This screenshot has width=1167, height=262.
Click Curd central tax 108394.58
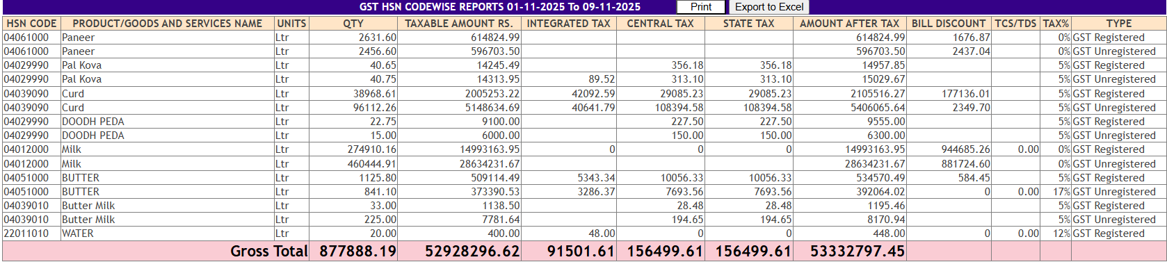coord(679,108)
